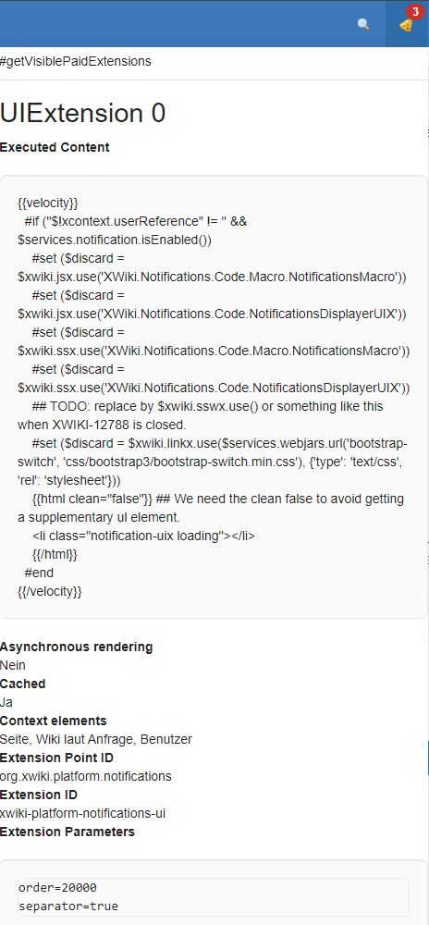
Task: Click xwiki-platform-notifications-ui extension ID
Action: (82, 813)
